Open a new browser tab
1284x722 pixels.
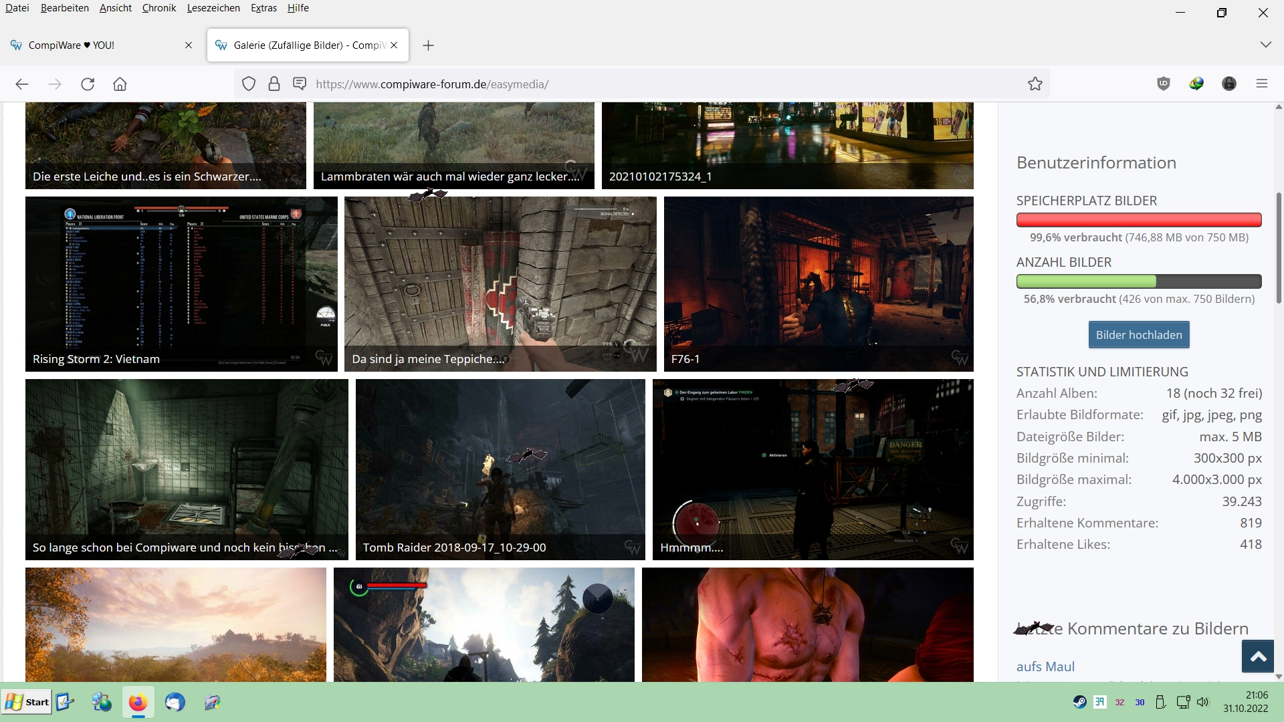429,45
